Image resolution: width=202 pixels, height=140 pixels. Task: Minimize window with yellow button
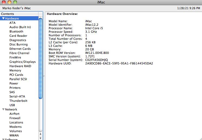point(9,2)
